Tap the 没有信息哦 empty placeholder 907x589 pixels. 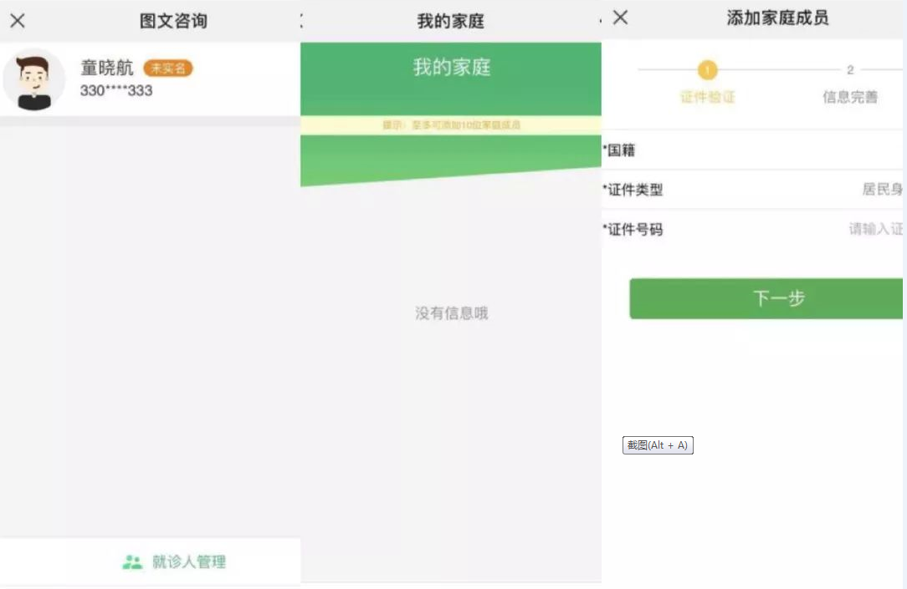coord(451,313)
